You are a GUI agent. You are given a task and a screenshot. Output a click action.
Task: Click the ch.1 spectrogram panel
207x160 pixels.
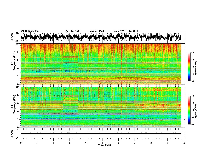pos(101,64)
